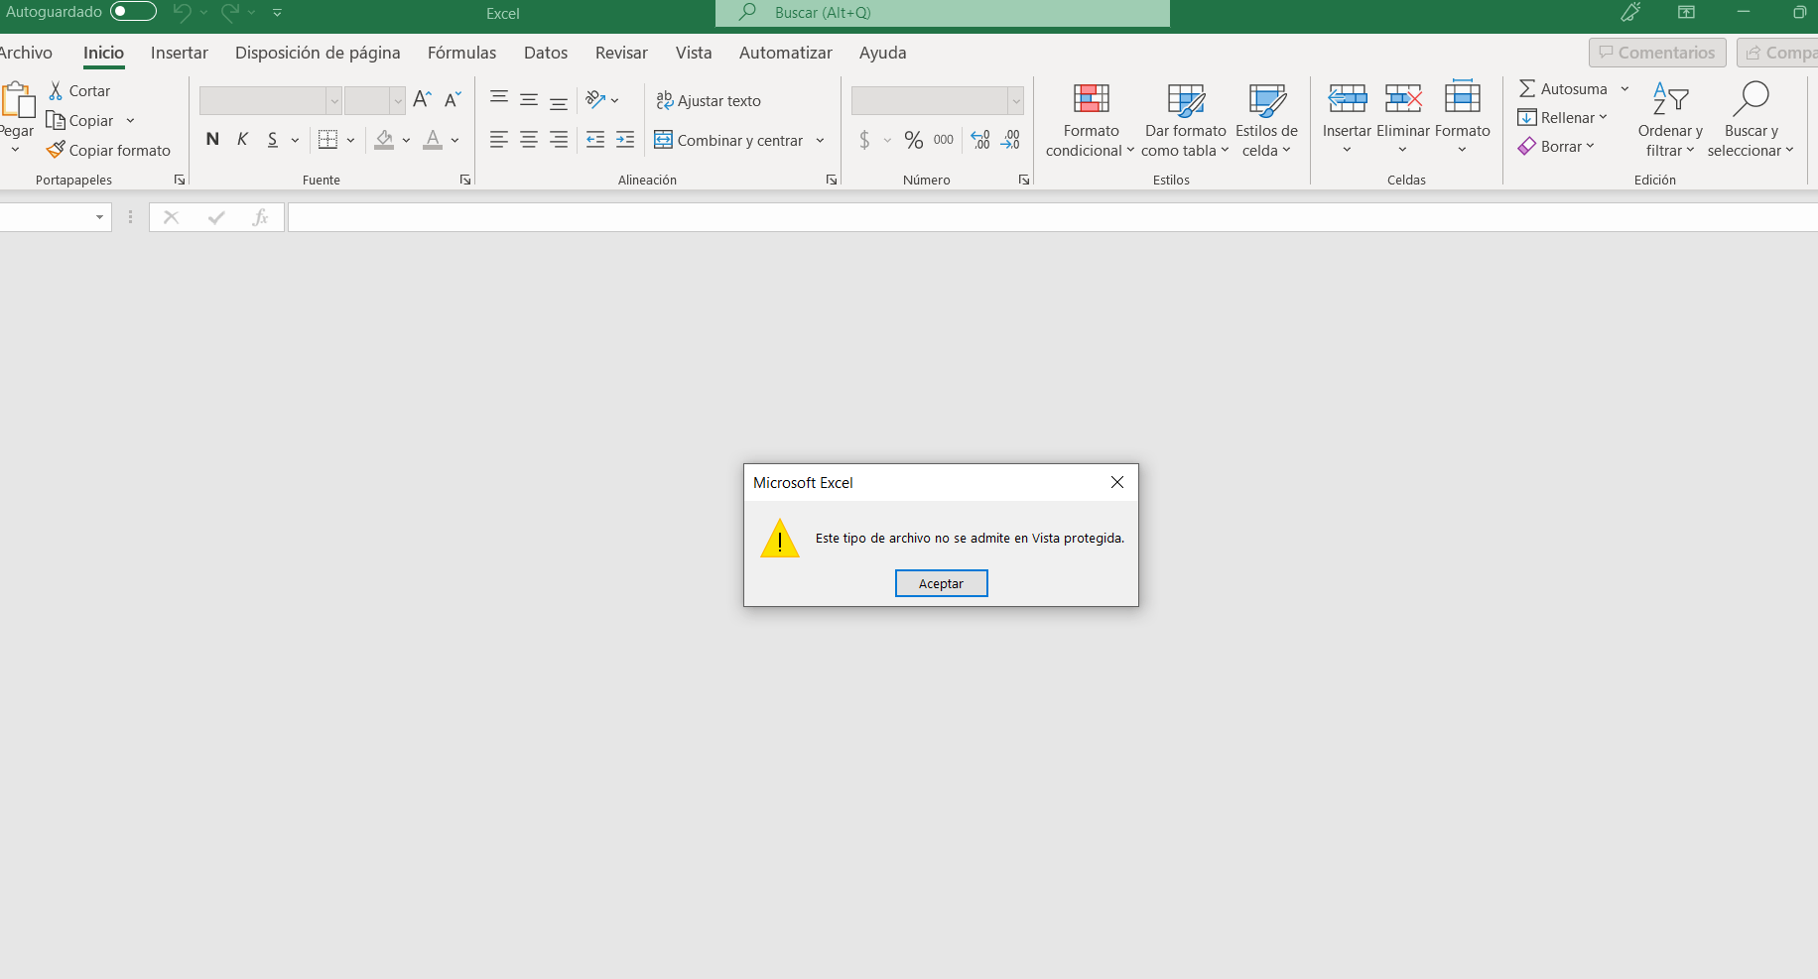Align text to the middle vertically

tap(529, 99)
